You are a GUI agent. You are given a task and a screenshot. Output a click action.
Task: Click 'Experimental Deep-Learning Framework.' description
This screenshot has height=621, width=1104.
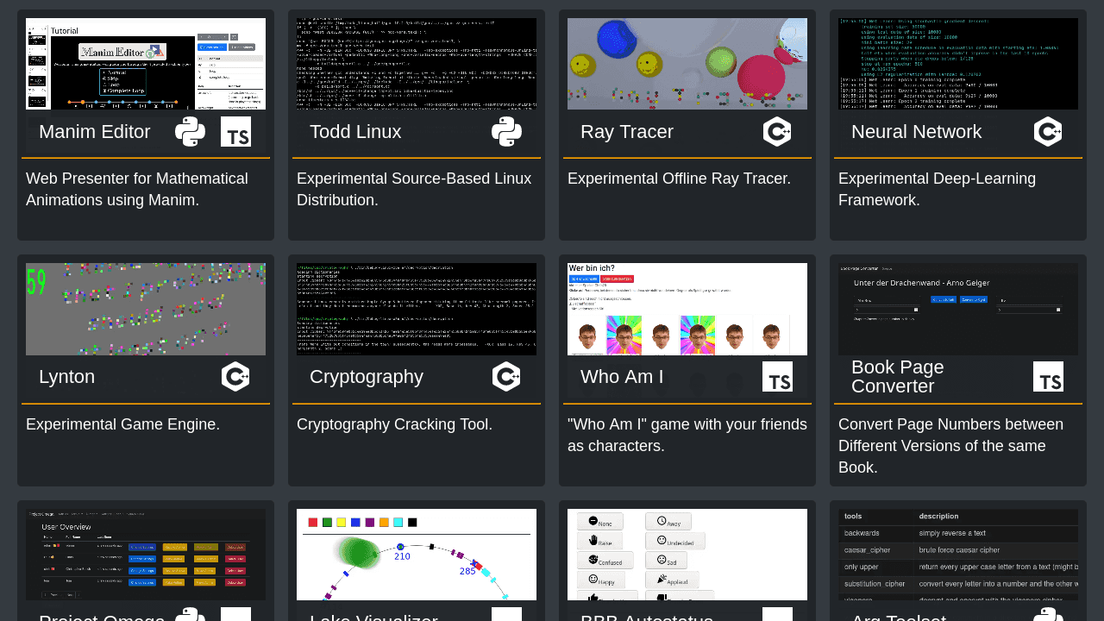coord(937,190)
